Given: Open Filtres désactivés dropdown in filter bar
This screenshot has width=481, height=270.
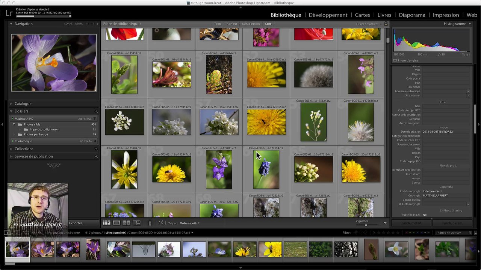Looking at the screenshot, I should 369,24.
